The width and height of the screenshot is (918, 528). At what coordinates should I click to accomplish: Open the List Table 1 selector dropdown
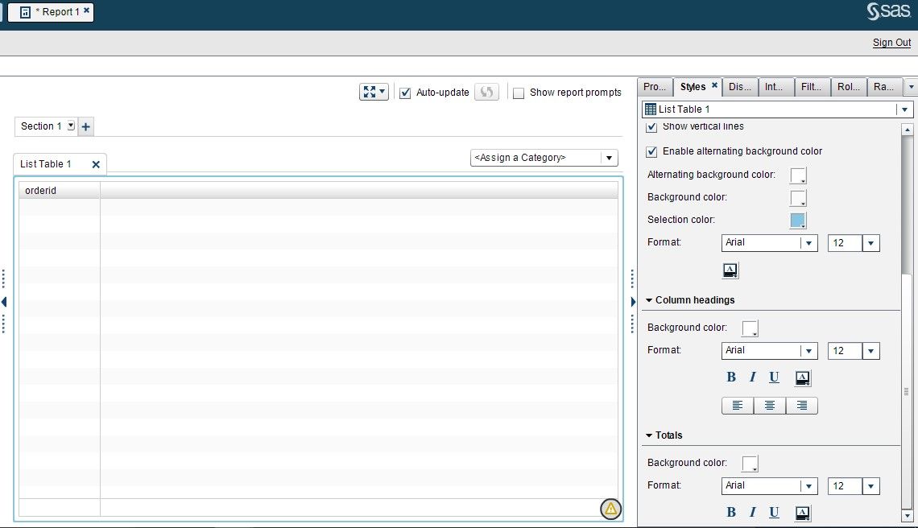(x=904, y=109)
